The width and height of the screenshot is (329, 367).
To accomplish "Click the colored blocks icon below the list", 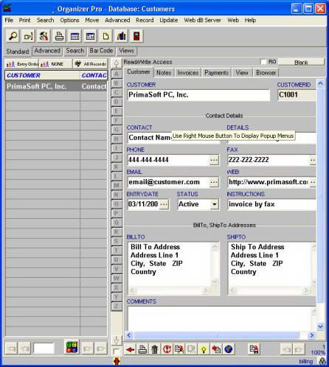I will [x=72, y=347].
